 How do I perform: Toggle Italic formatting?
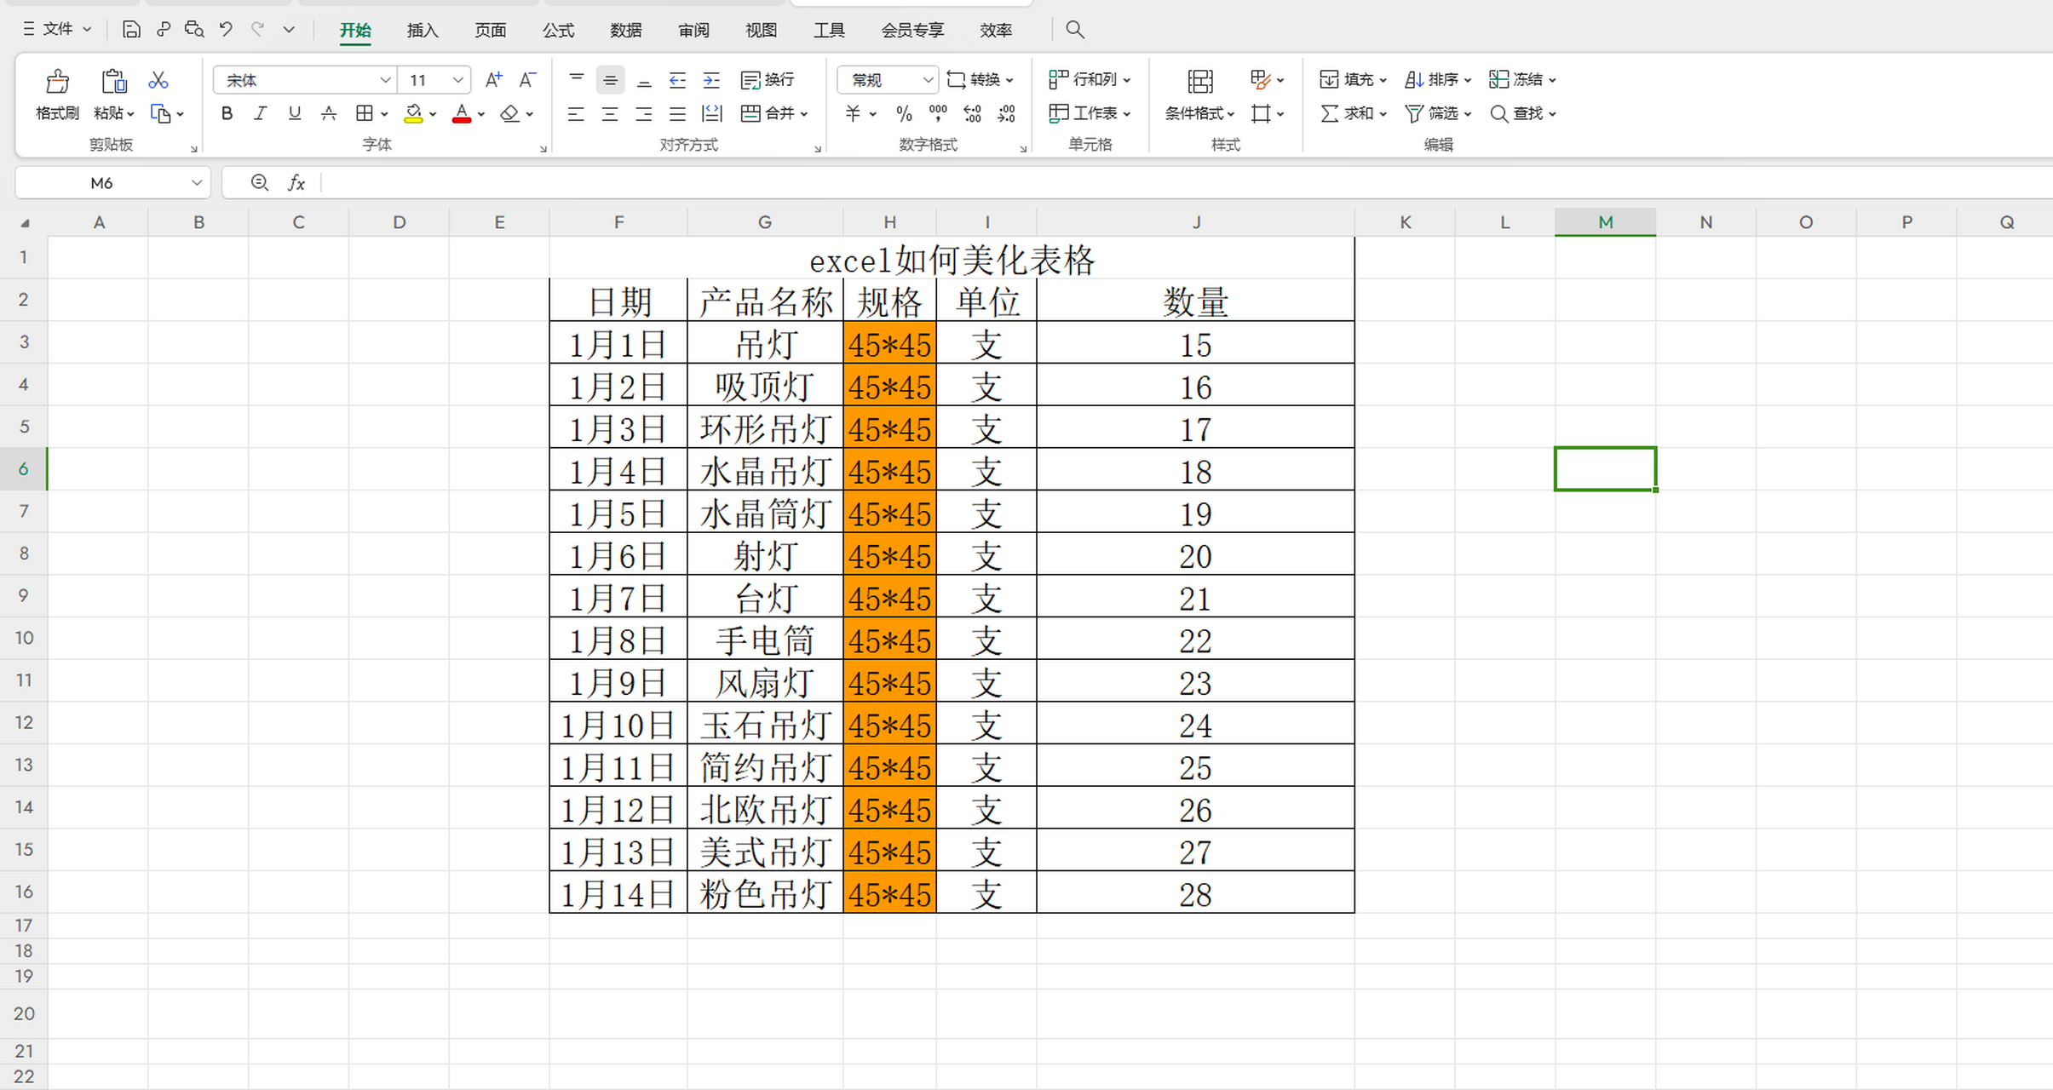click(260, 113)
